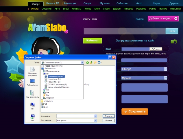Close the Загрузка файла dialog
The height and width of the screenshot is (139, 183).
[x=114, y=57]
